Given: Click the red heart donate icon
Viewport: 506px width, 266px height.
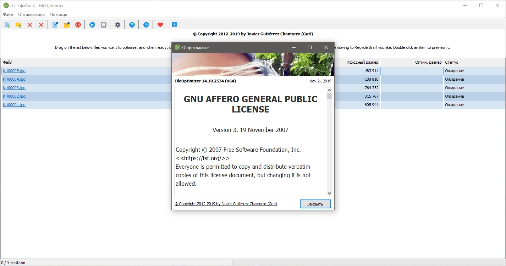Looking at the screenshot, I should pos(160,25).
